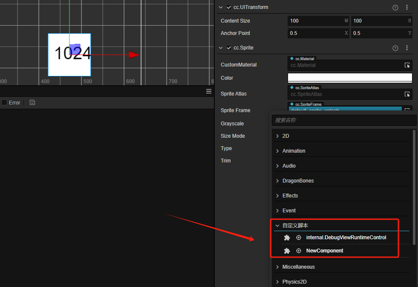
Task: Edit Content Size height value
Action: pos(381,21)
